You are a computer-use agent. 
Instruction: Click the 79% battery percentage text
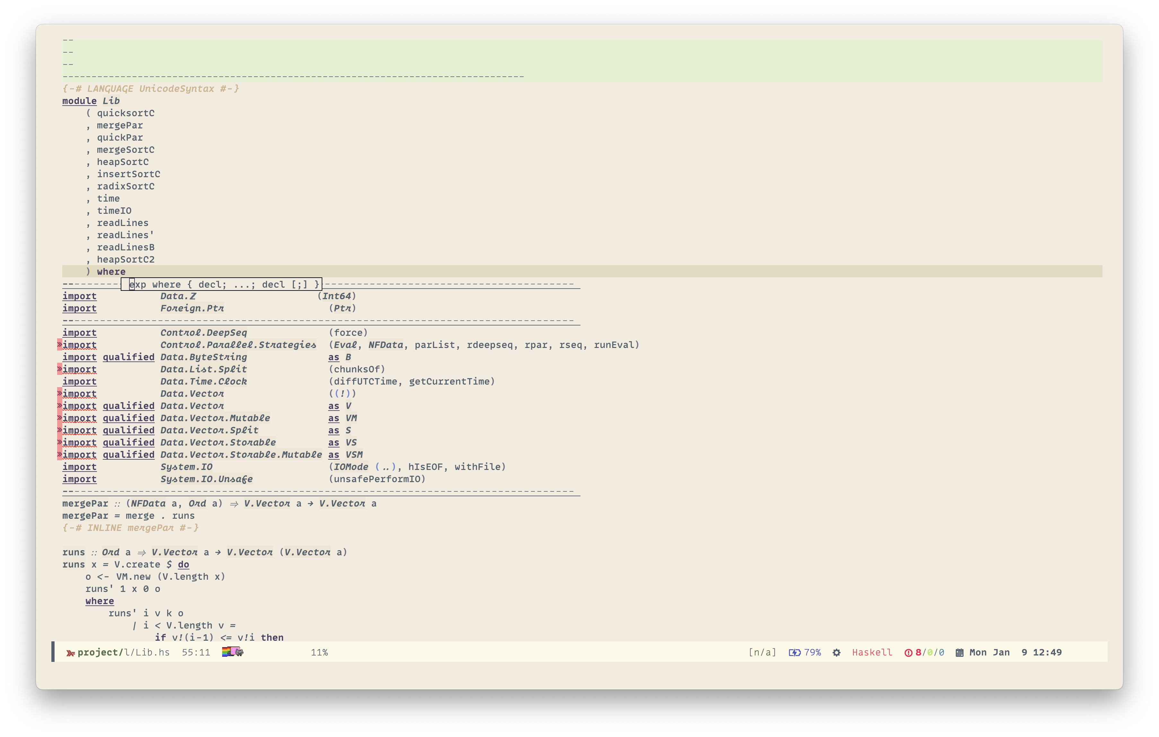pyautogui.click(x=813, y=652)
